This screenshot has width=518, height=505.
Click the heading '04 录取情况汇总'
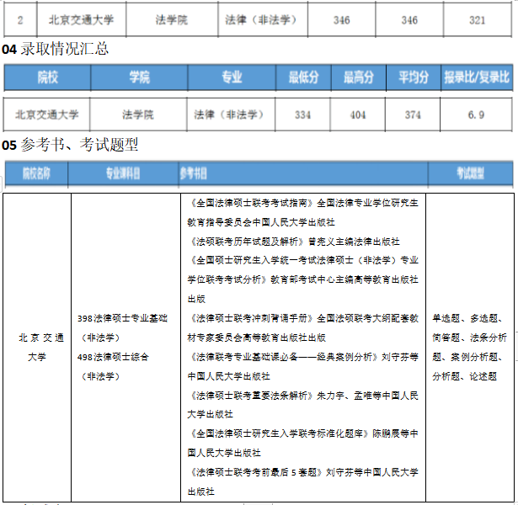[x=56, y=49]
